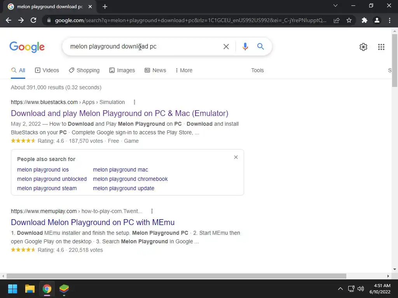Select the All results tab

[18, 71]
